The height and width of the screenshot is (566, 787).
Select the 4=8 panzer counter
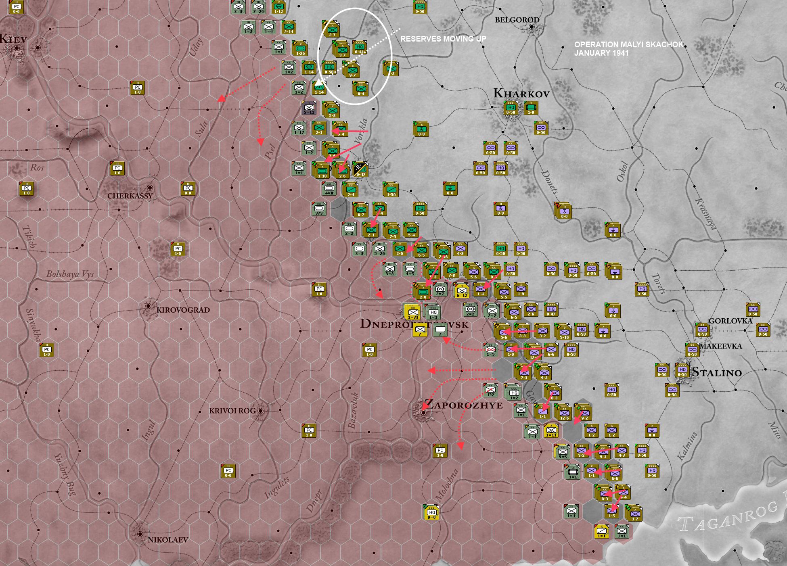(329, 188)
